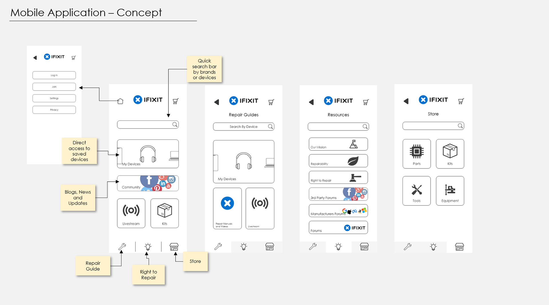Open the cart on Repair Guides screen
The width and height of the screenshot is (549, 305).
click(x=271, y=102)
